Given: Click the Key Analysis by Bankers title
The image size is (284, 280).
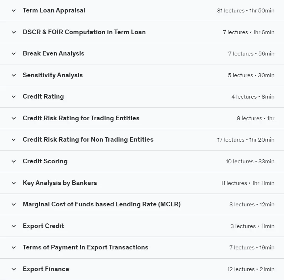Looking at the screenshot, I should pyautogui.click(x=60, y=183).
